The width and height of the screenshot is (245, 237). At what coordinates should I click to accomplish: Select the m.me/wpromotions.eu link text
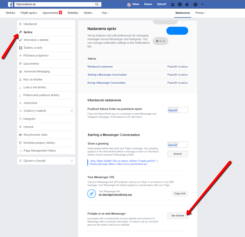pos(115,195)
